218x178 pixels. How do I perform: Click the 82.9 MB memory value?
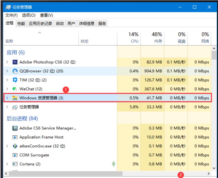coord(154,62)
